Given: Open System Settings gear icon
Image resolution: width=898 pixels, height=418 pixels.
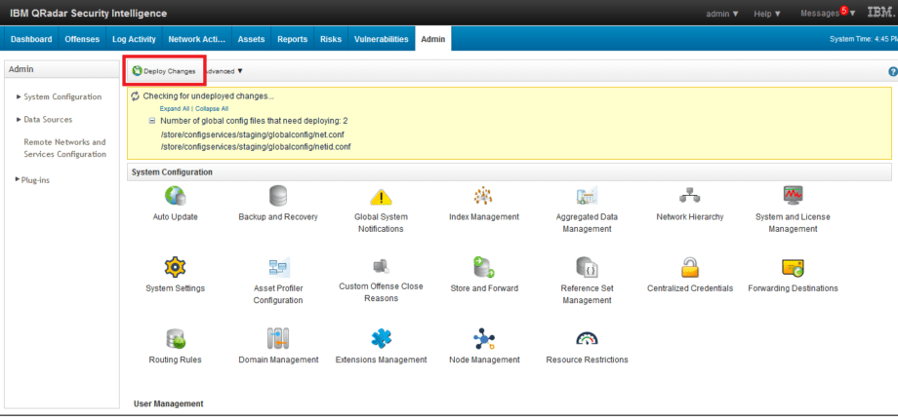Looking at the screenshot, I should click(176, 267).
